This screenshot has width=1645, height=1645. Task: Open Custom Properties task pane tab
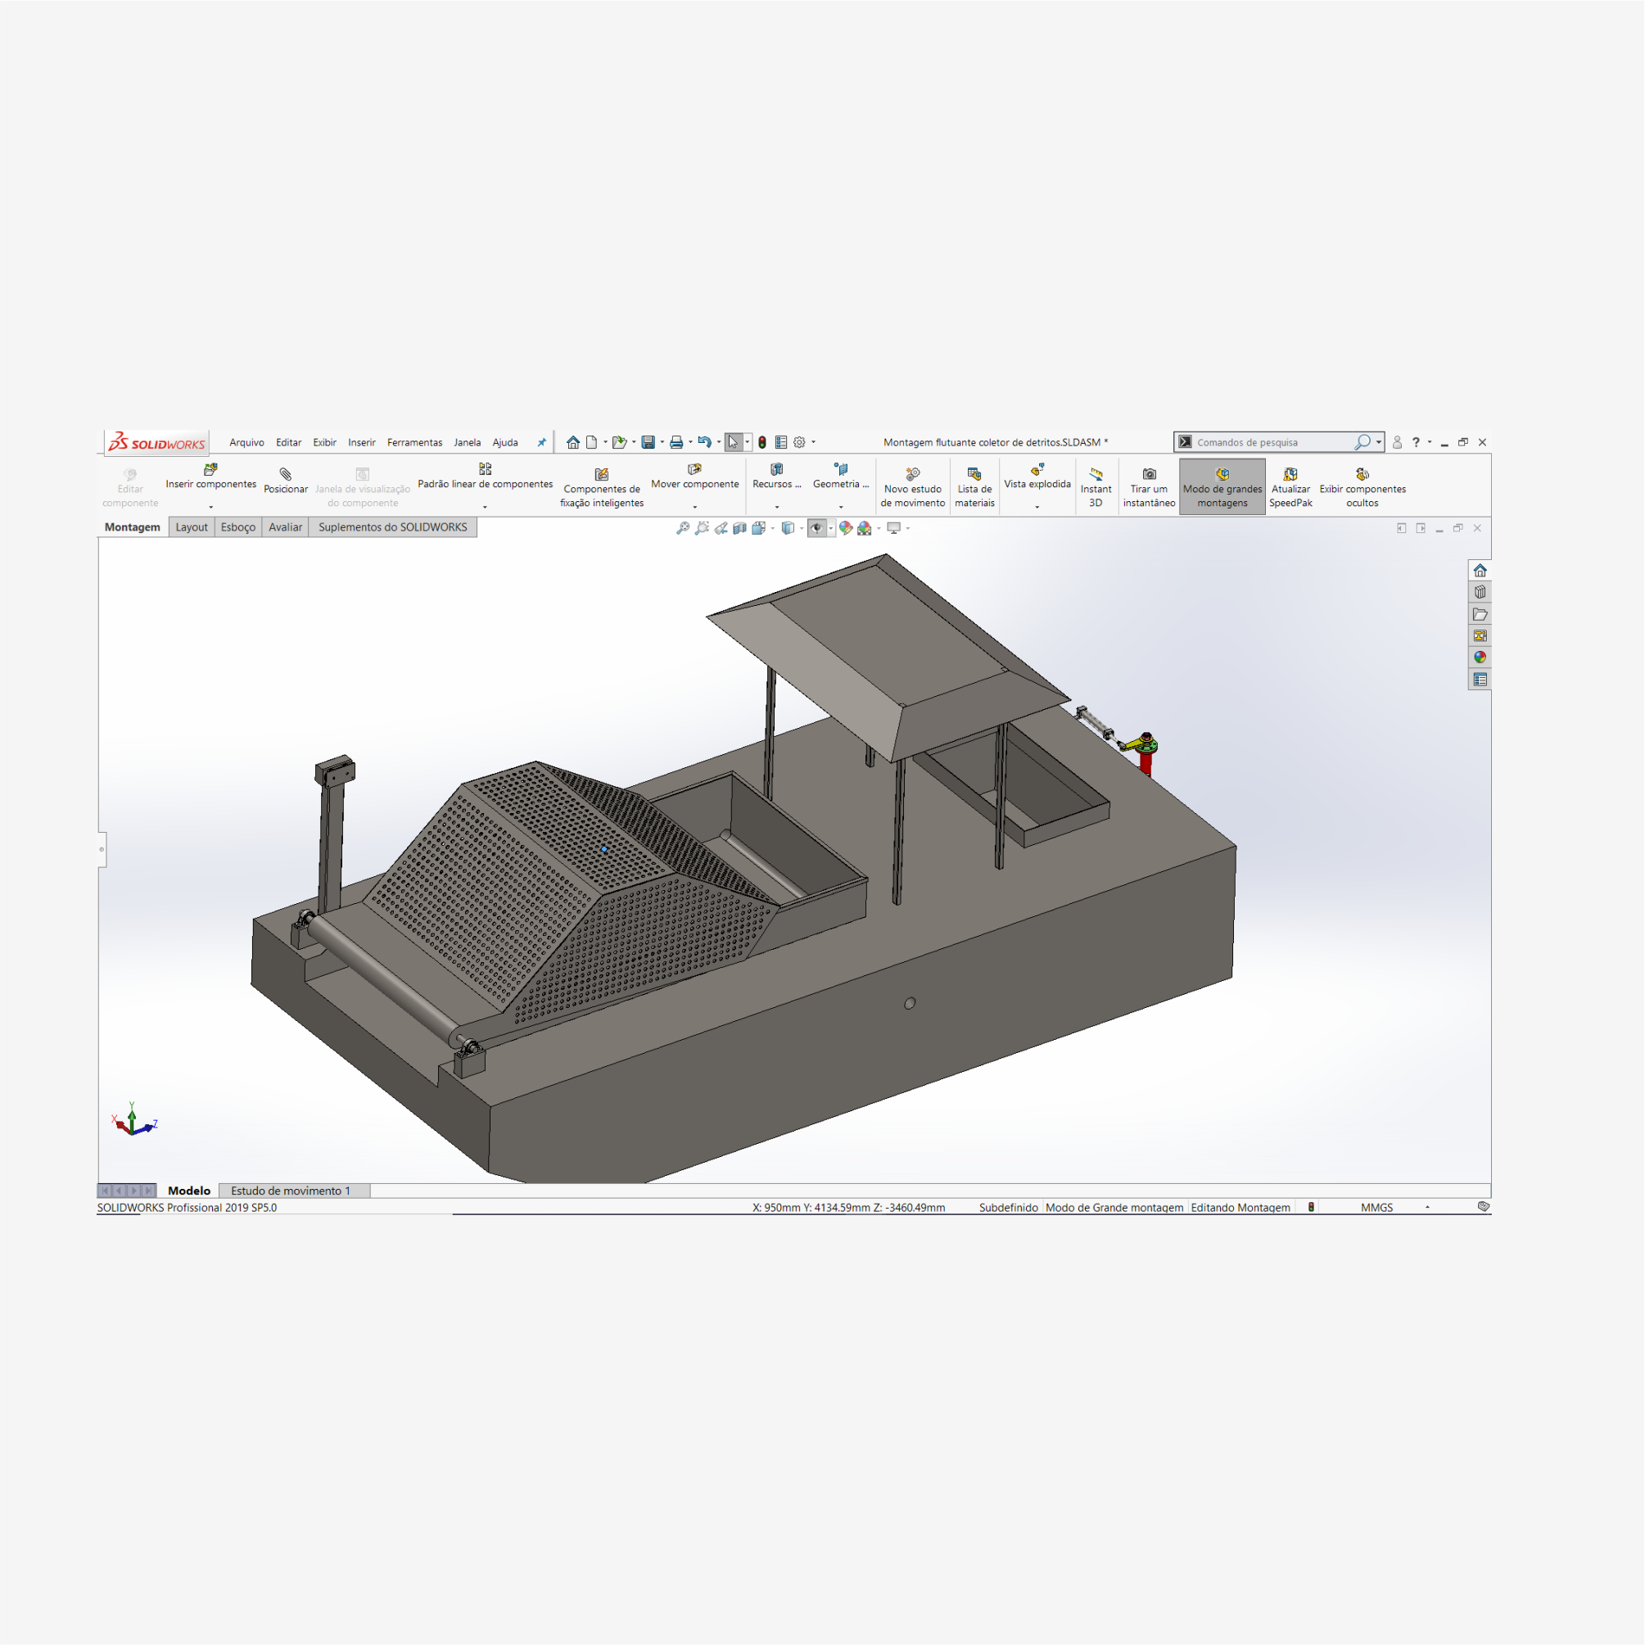pyautogui.click(x=1480, y=680)
